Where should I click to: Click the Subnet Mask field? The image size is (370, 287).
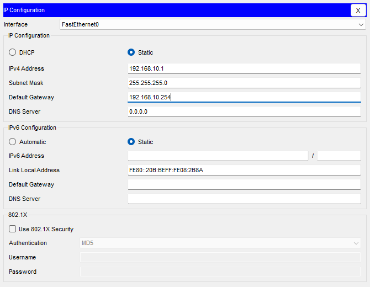[244, 83]
